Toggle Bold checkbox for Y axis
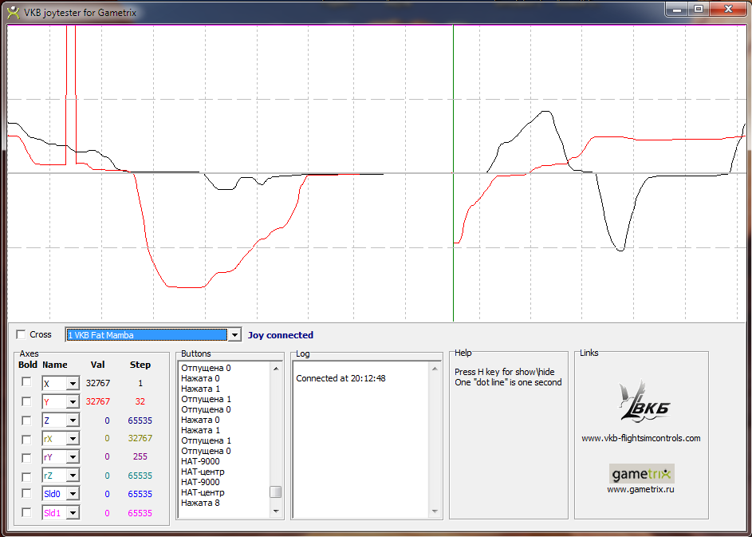 [x=26, y=401]
